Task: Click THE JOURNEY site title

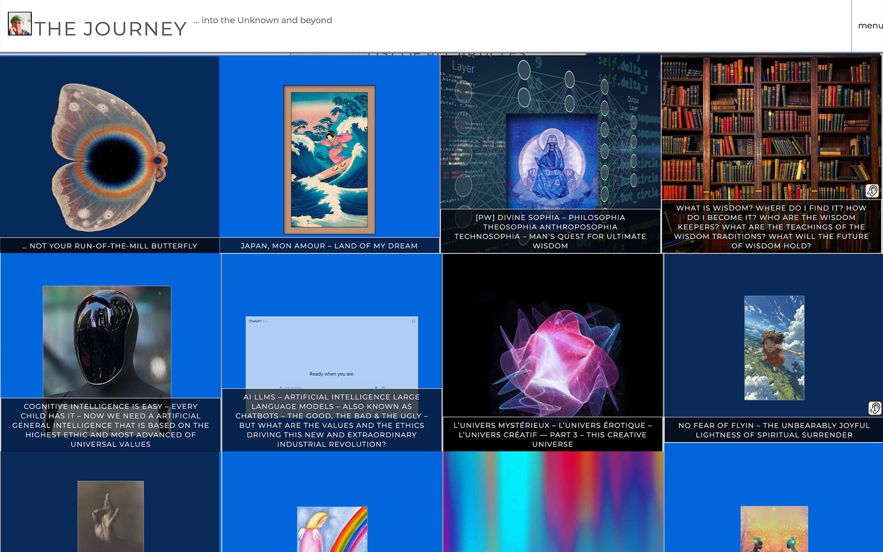Action: tap(111, 29)
